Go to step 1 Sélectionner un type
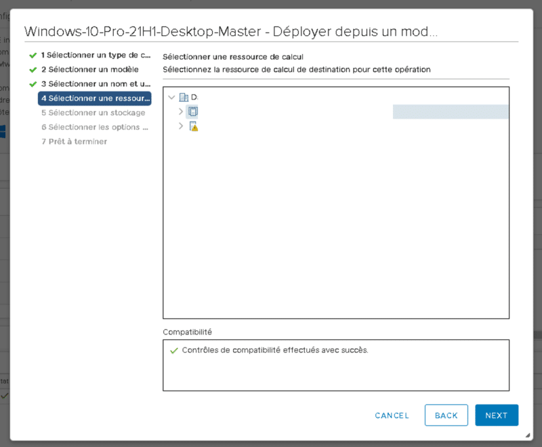 (x=95, y=55)
